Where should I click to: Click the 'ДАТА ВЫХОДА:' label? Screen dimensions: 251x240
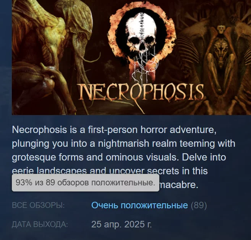tap(40, 224)
